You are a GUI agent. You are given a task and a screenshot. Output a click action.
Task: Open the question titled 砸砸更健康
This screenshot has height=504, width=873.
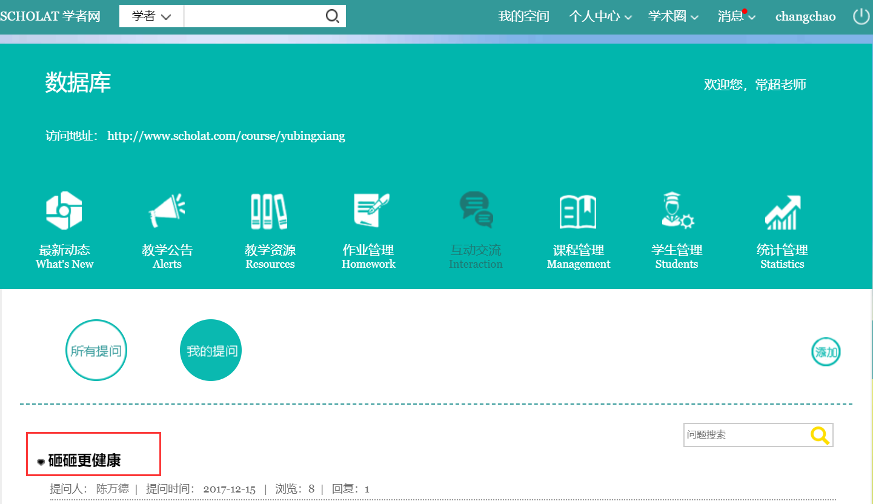click(84, 460)
